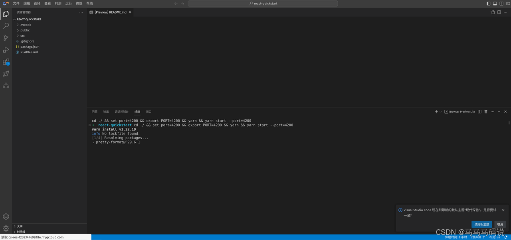Open the 运行 menu
Viewport: 511px width, 240px height.
69,4
